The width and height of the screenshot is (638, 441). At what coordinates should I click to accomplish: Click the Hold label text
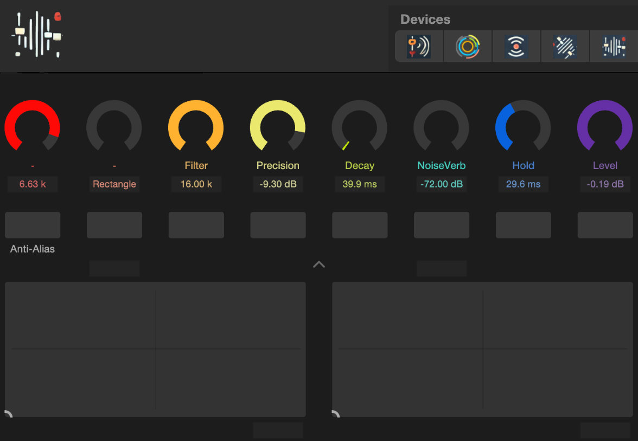(523, 165)
